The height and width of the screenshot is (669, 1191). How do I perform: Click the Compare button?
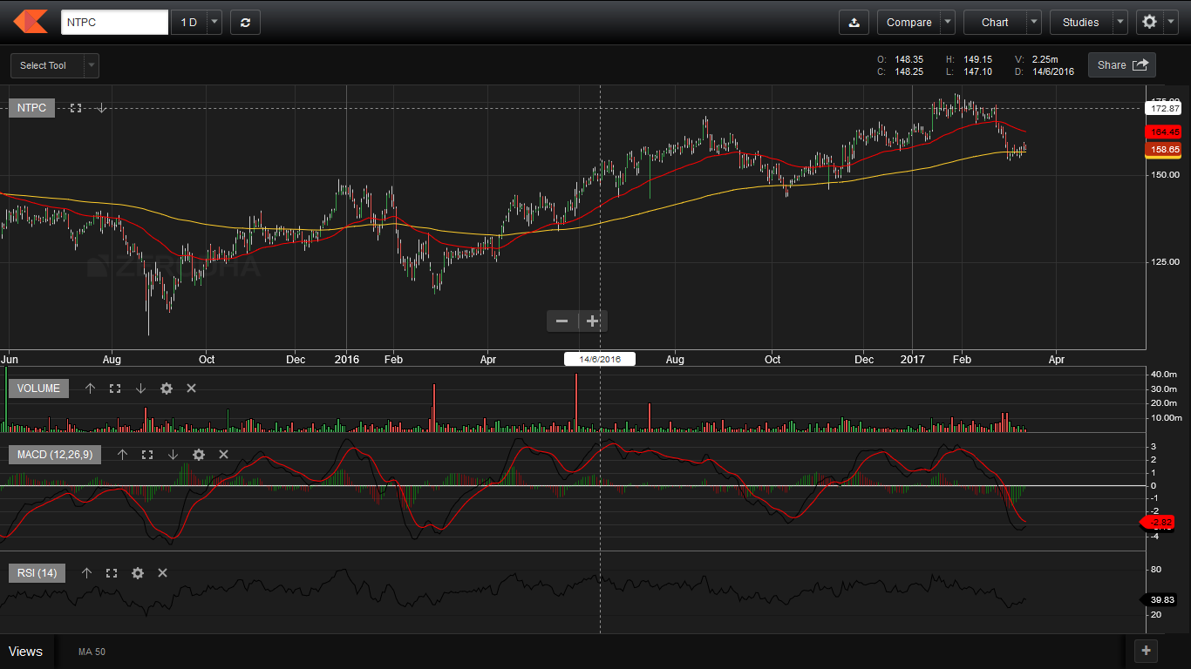click(x=909, y=23)
